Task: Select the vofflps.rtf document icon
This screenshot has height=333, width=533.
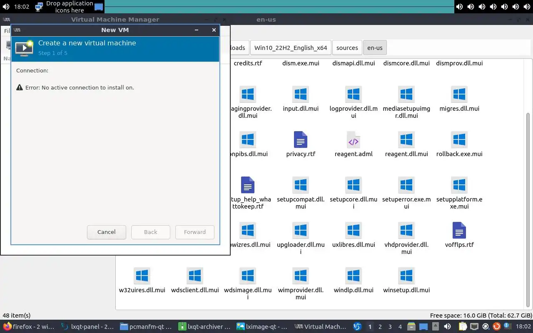Action: tap(459, 231)
